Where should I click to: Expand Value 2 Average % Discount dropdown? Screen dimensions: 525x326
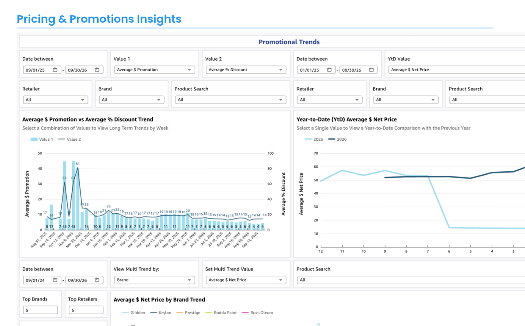pyautogui.click(x=246, y=70)
